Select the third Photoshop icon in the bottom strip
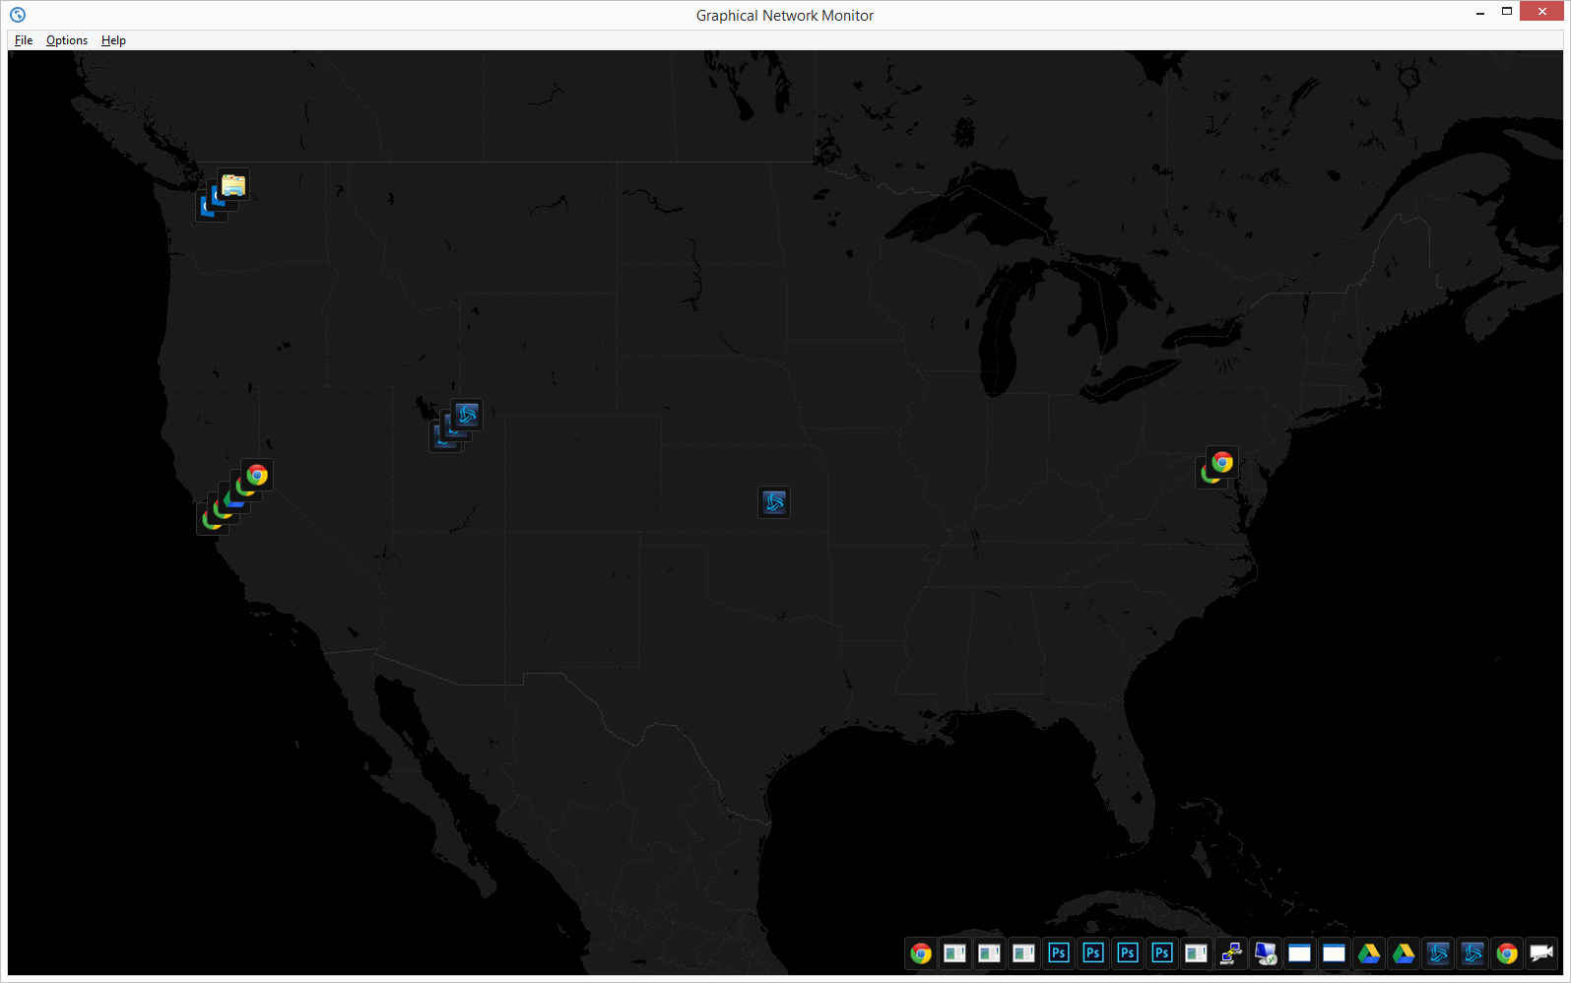This screenshot has height=983, width=1571. click(1128, 952)
